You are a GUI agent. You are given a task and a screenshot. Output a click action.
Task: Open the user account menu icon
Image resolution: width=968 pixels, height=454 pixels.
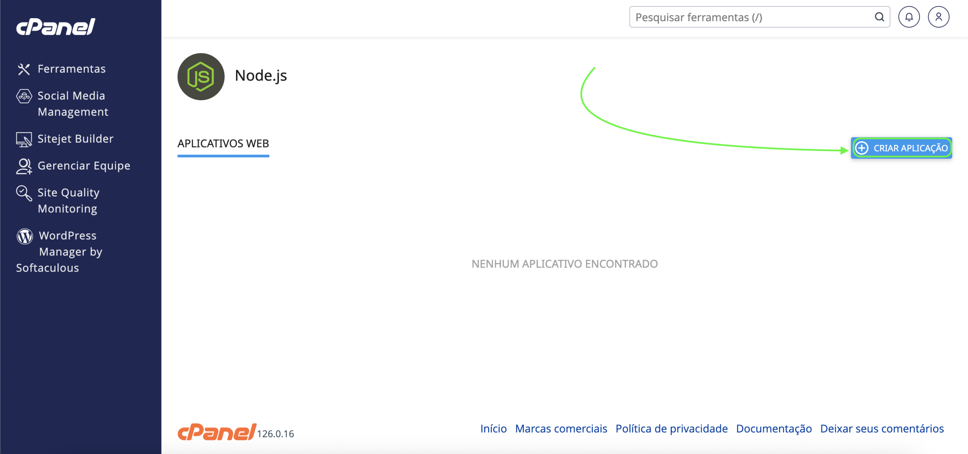coord(939,17)
